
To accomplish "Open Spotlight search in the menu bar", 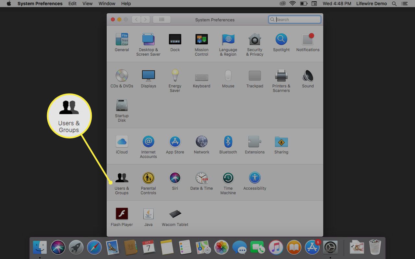I will tap(394, 4).
